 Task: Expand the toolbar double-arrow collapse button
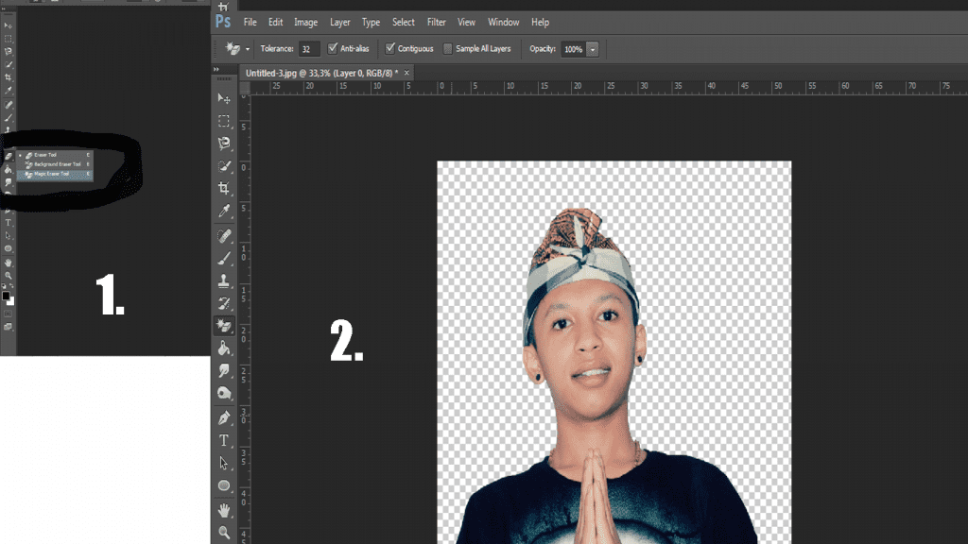[216, 70]
